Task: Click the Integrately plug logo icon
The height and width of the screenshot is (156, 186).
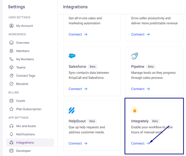Action: click(x=135, y=110)
